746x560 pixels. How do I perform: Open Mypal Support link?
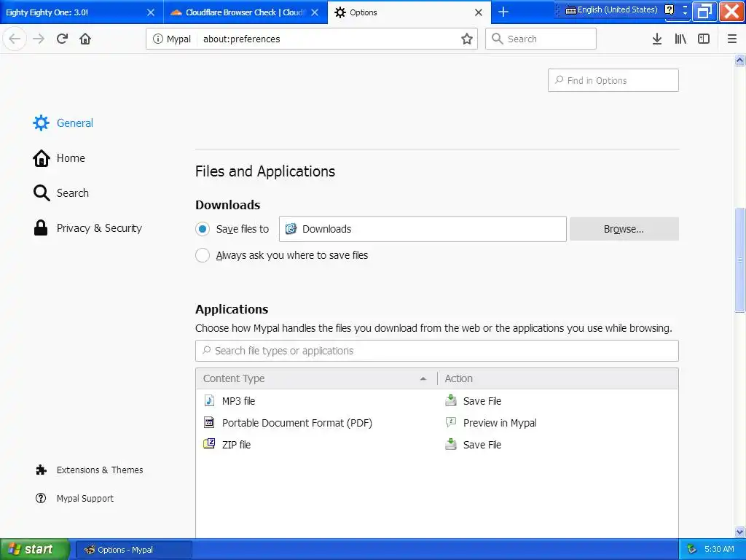pyautogui.click(x=75, y=498)
